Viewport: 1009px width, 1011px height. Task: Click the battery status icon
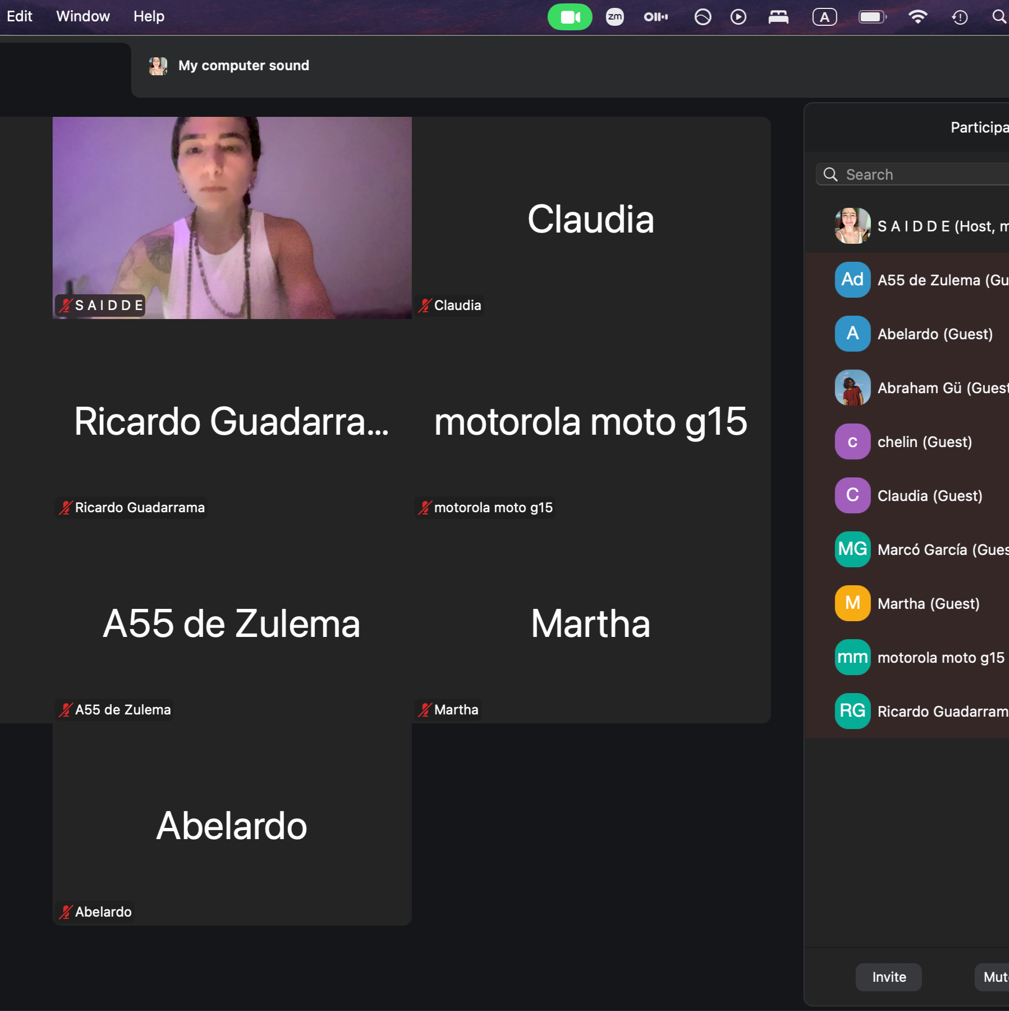tap(873, 17)
